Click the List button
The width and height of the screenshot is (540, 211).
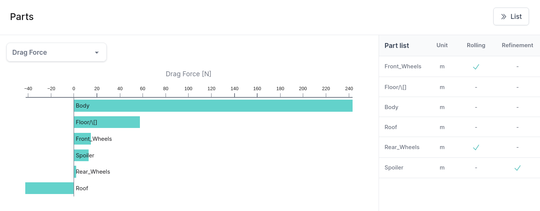tap(511, 17)
